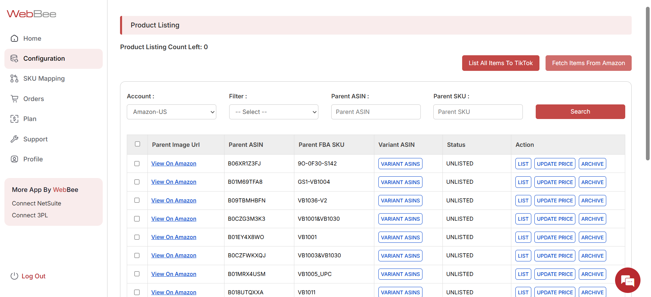Click the Log Out power icon
The image size is (651, 297).
pyautogui.click(x=14, y=276)
